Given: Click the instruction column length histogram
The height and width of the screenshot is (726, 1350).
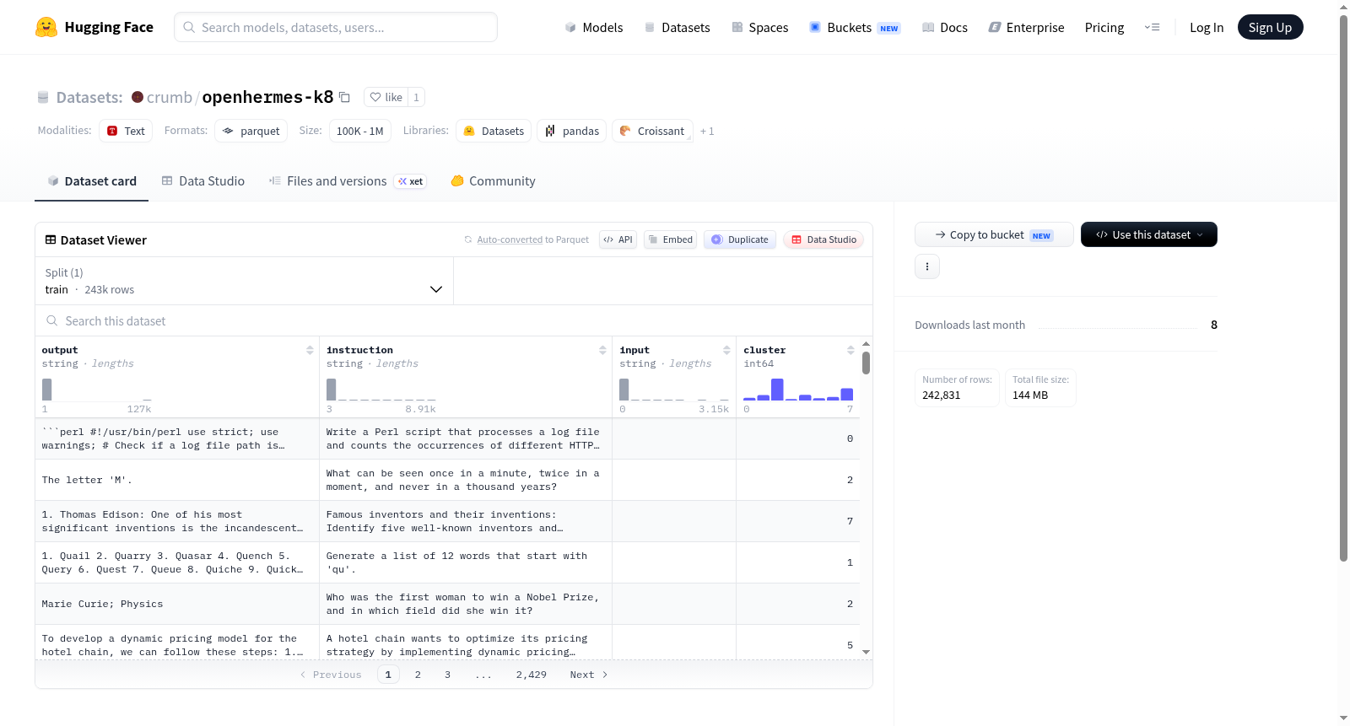Looking at the screenshot, I should 381,390.
